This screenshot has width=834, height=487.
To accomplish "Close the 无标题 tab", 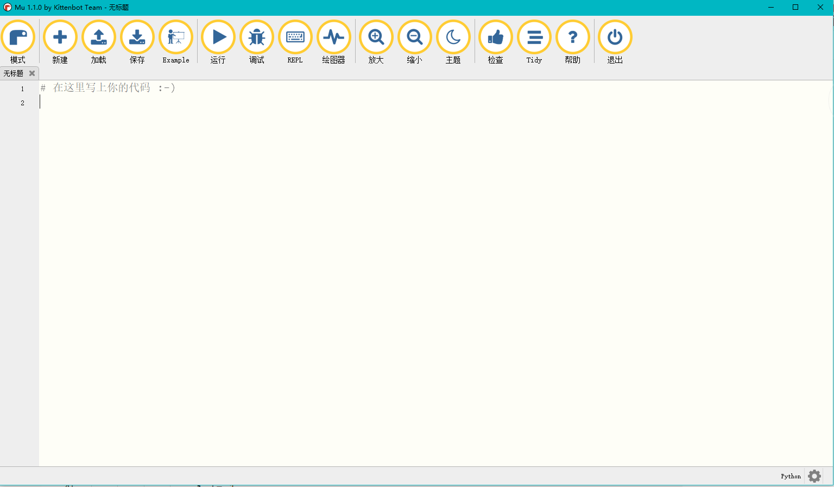I will point(32,73).
